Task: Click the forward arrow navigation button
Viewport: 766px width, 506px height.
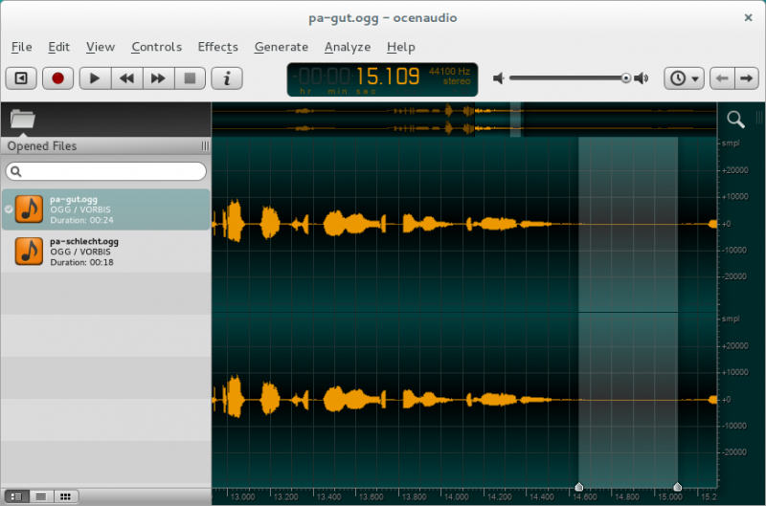Action: point(747,78)
